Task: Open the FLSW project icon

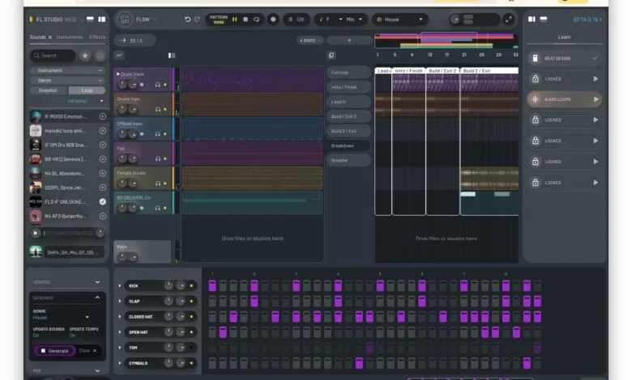Action: tap(125, 19)
